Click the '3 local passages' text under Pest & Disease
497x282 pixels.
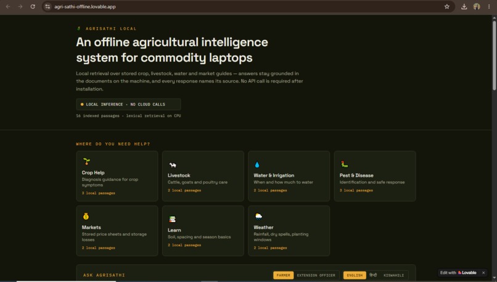pyautogui.click(x=356, y=190)
